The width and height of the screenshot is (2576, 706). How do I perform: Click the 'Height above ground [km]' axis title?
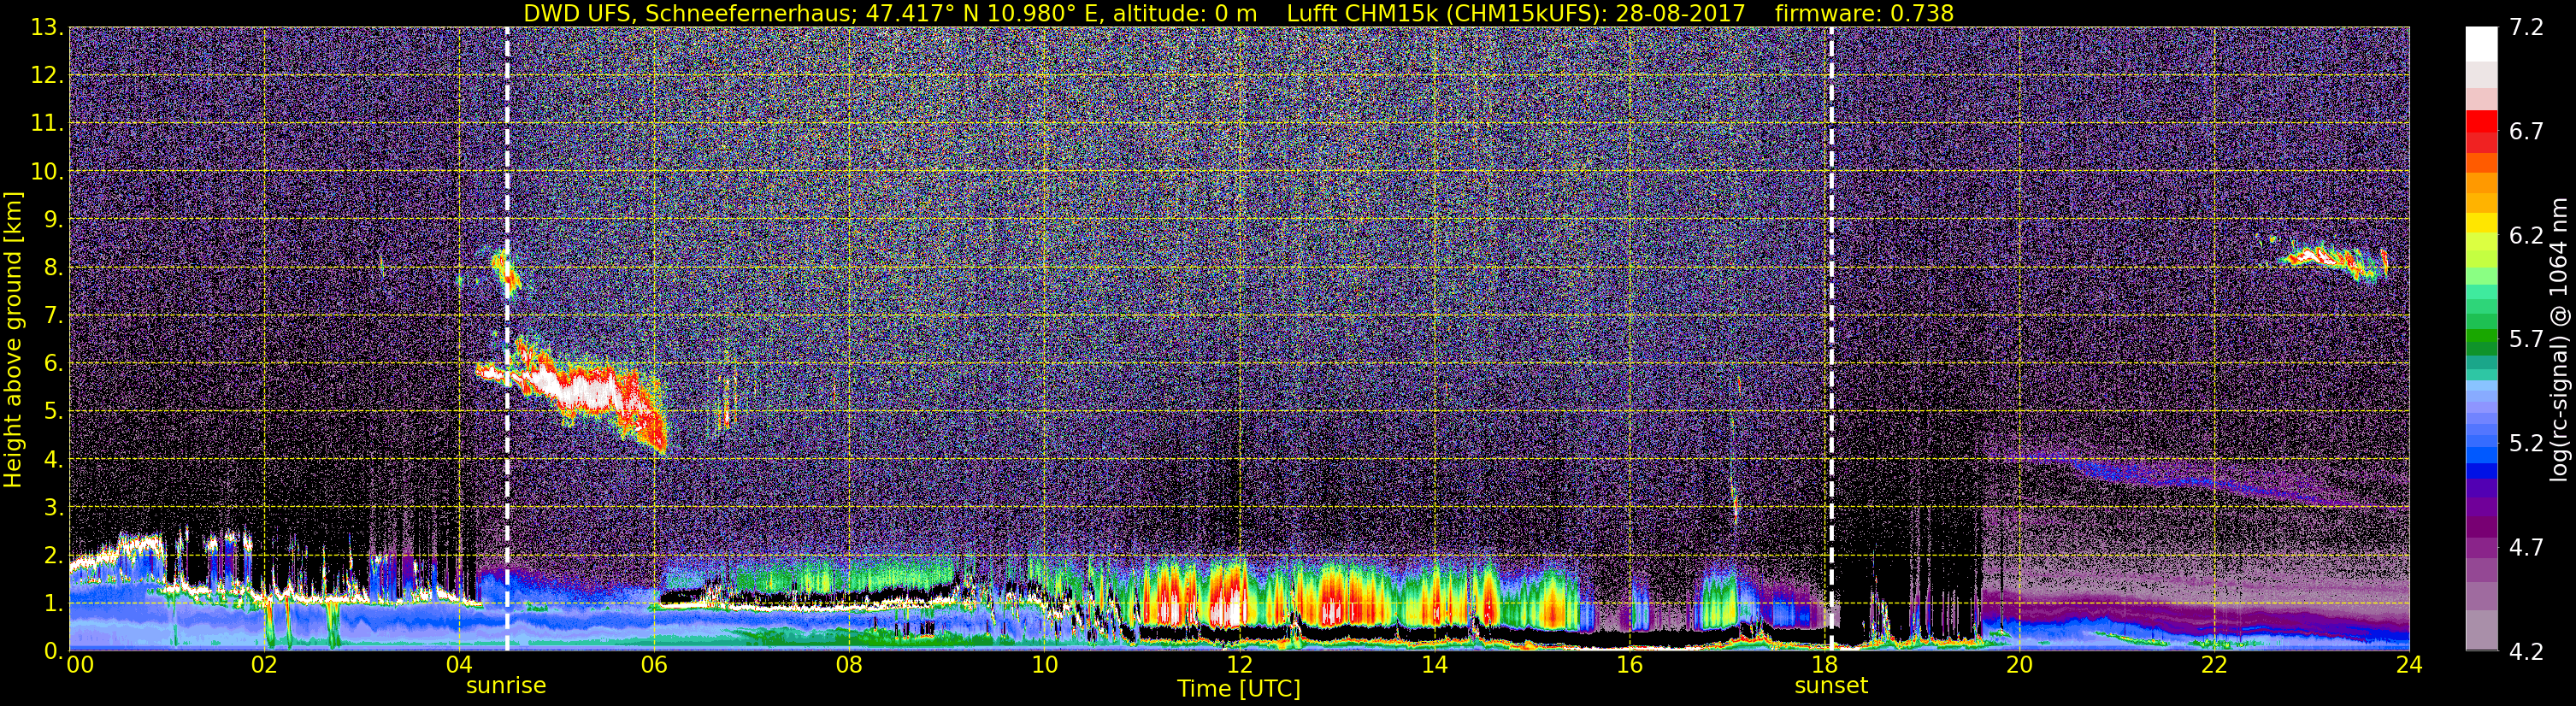click(13, 339)
